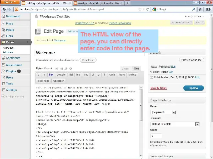
Task: Insert more tag button
Action: 121,75
